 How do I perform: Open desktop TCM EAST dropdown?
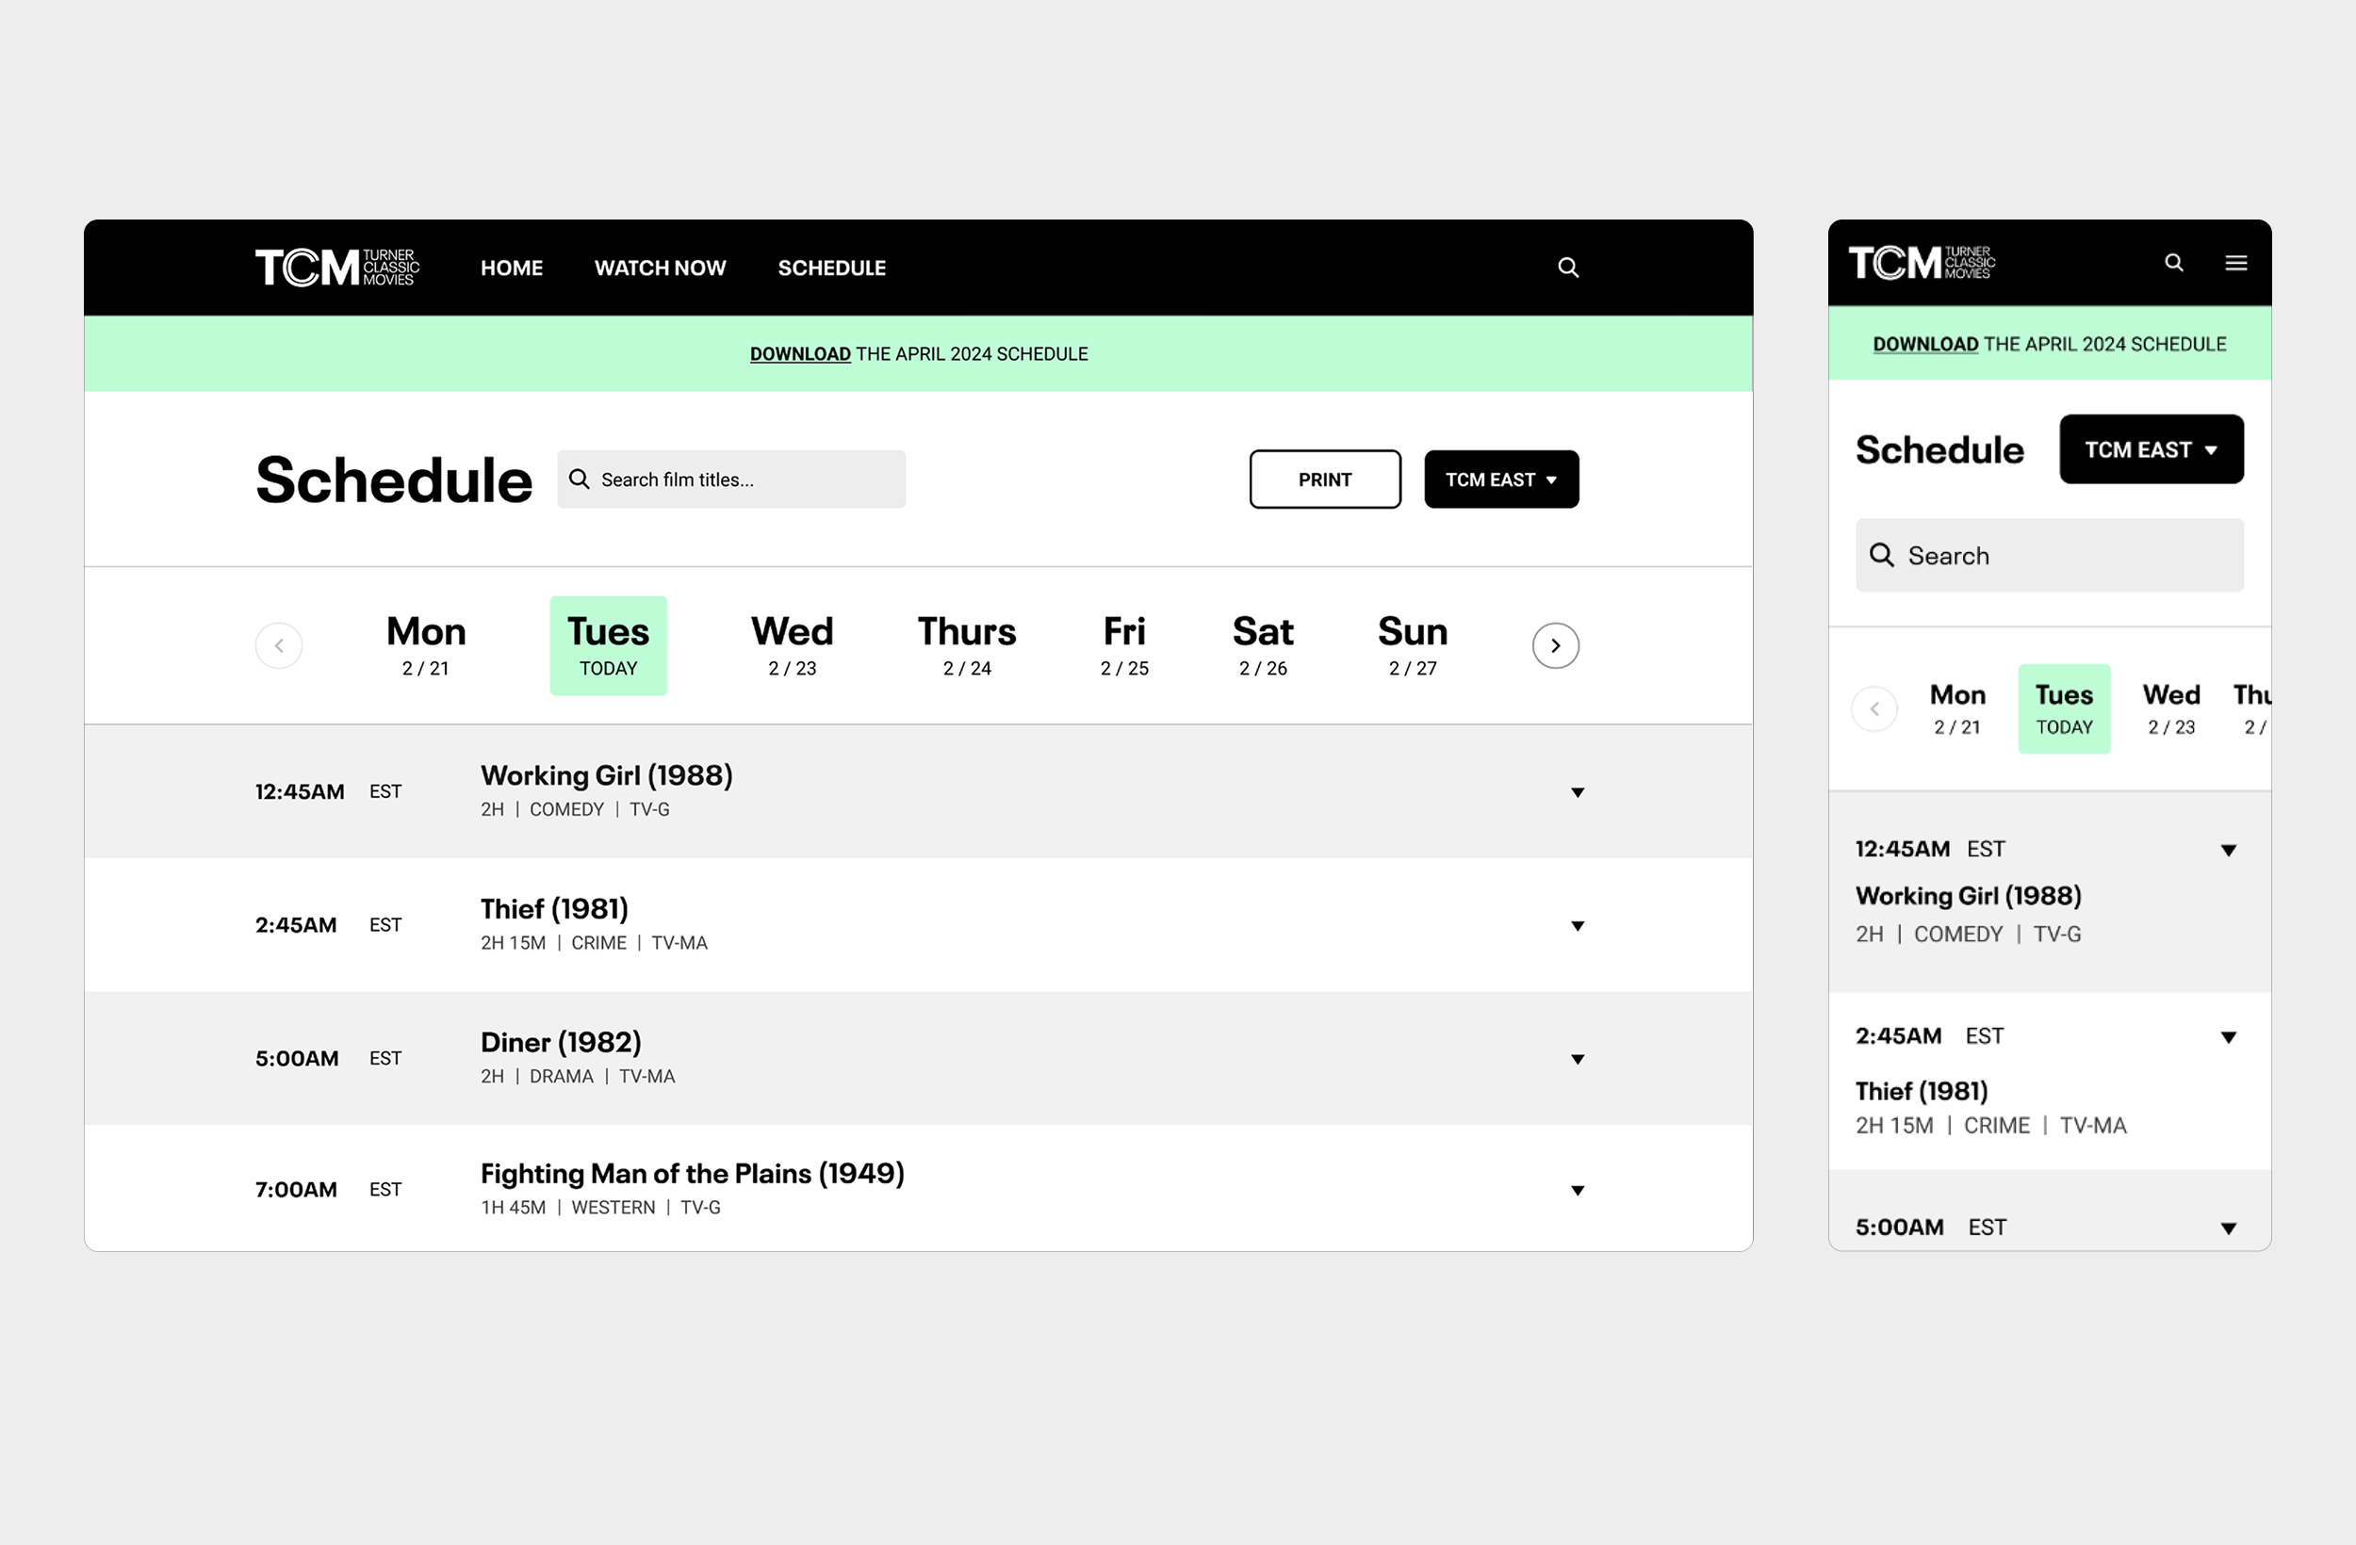click(x=1500, y=480)
